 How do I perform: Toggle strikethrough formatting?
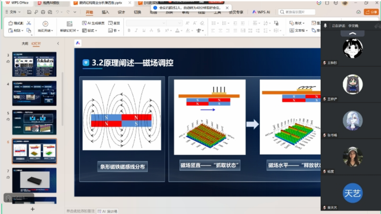pyautogui.click(x=152, y=30)
